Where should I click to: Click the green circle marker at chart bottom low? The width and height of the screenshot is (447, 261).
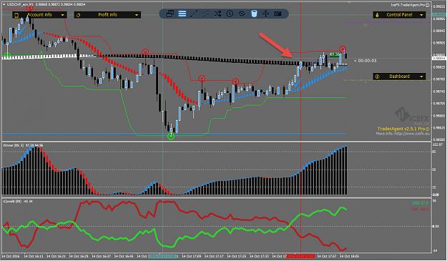click(x=171, y=136)
